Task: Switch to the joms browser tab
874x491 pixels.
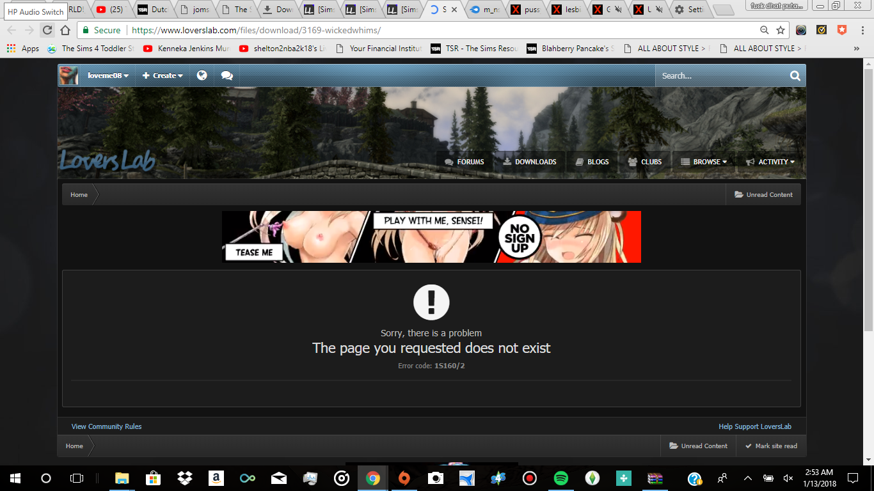Action: (x=195, y=10)
